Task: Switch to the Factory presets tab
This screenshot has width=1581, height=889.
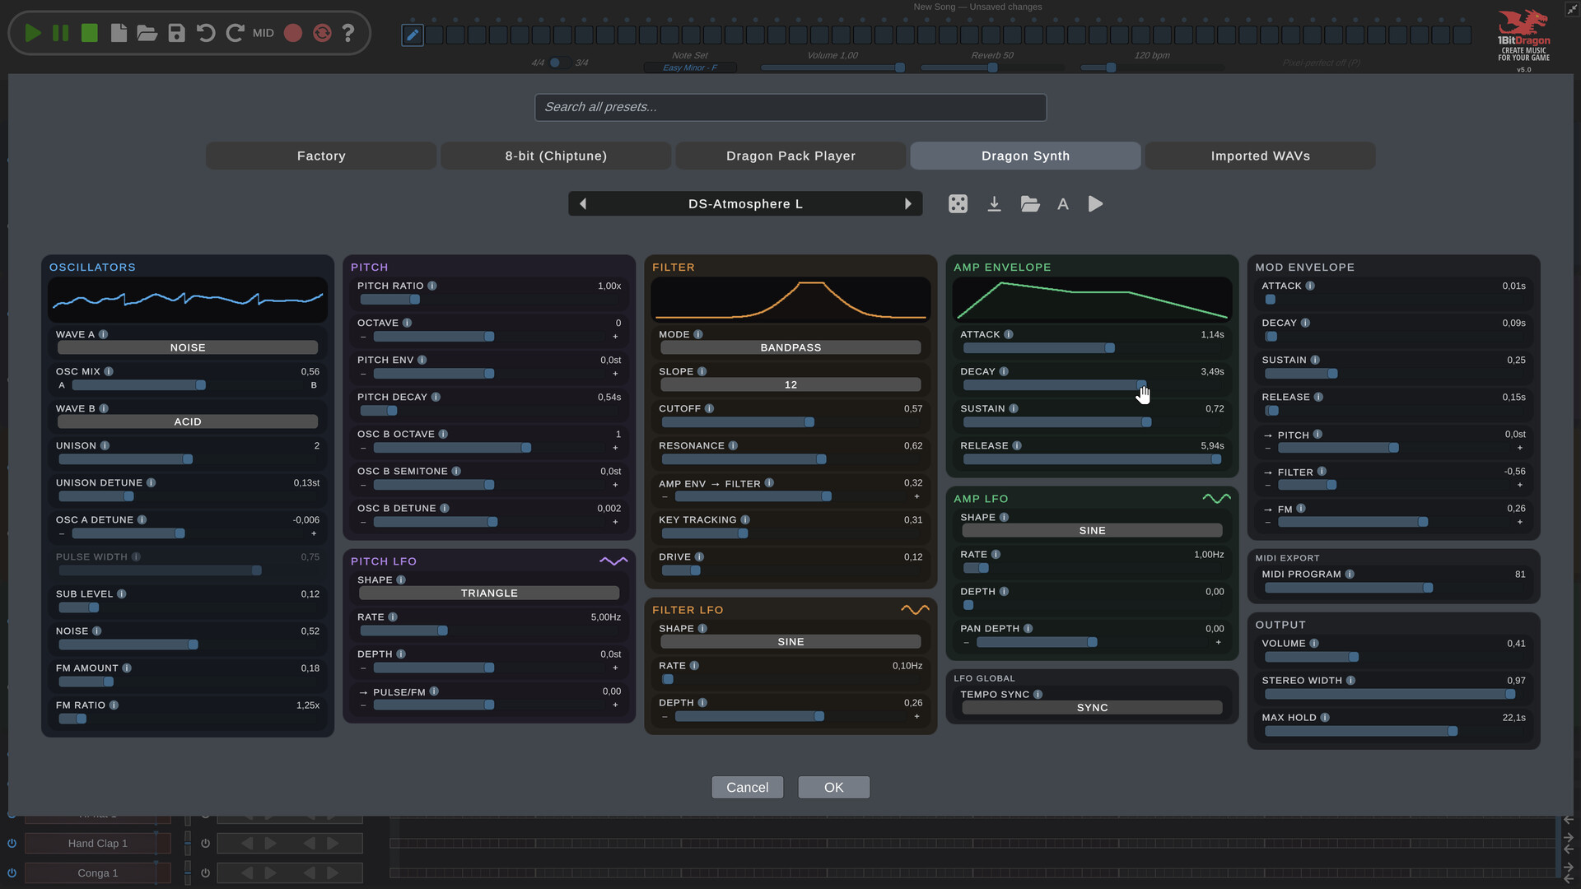Action: click(x=321, y=156)
